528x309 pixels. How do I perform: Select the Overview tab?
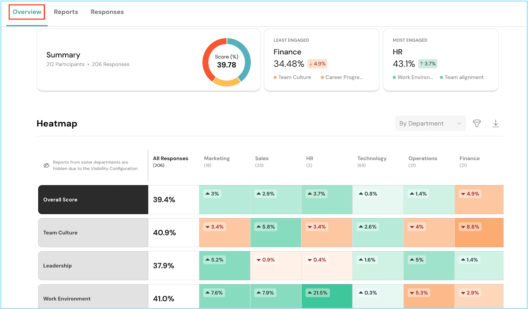coord(27,12)
